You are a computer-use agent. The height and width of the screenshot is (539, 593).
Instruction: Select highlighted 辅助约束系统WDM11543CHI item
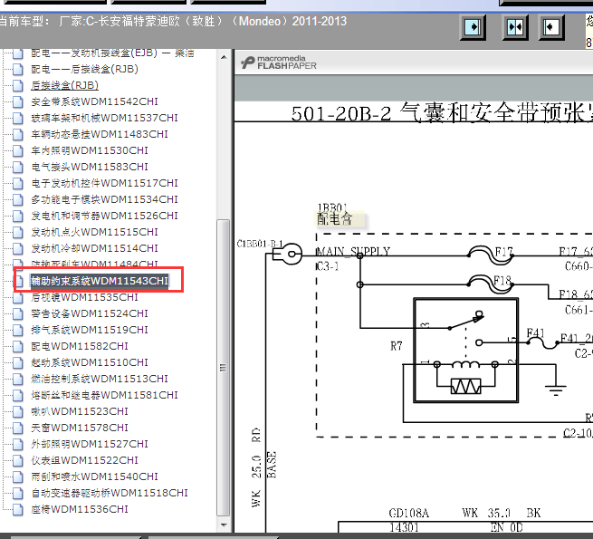(100, 281)
